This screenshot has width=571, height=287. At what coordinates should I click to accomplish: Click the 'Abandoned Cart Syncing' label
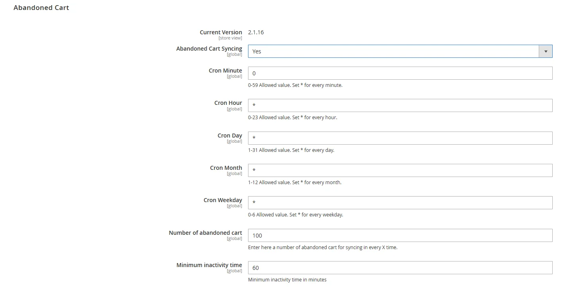pos(209,49)
